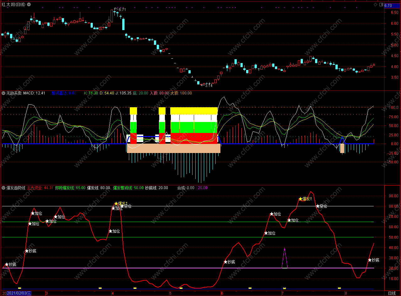The height and width of the screenshot is (296, 401).
Task: Click the 无敌买卖 indicator name
Action: pos(14,93)
